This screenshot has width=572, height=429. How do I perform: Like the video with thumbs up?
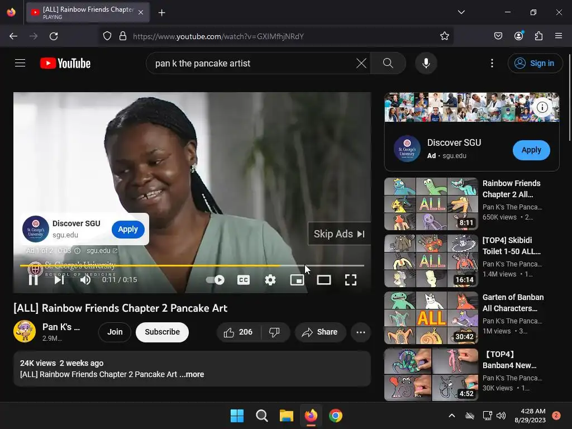coord(239,332)
